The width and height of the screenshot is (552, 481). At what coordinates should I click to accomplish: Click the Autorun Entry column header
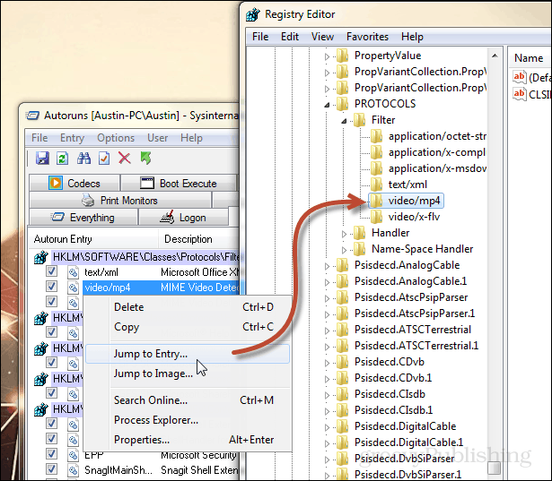point(93,239)
